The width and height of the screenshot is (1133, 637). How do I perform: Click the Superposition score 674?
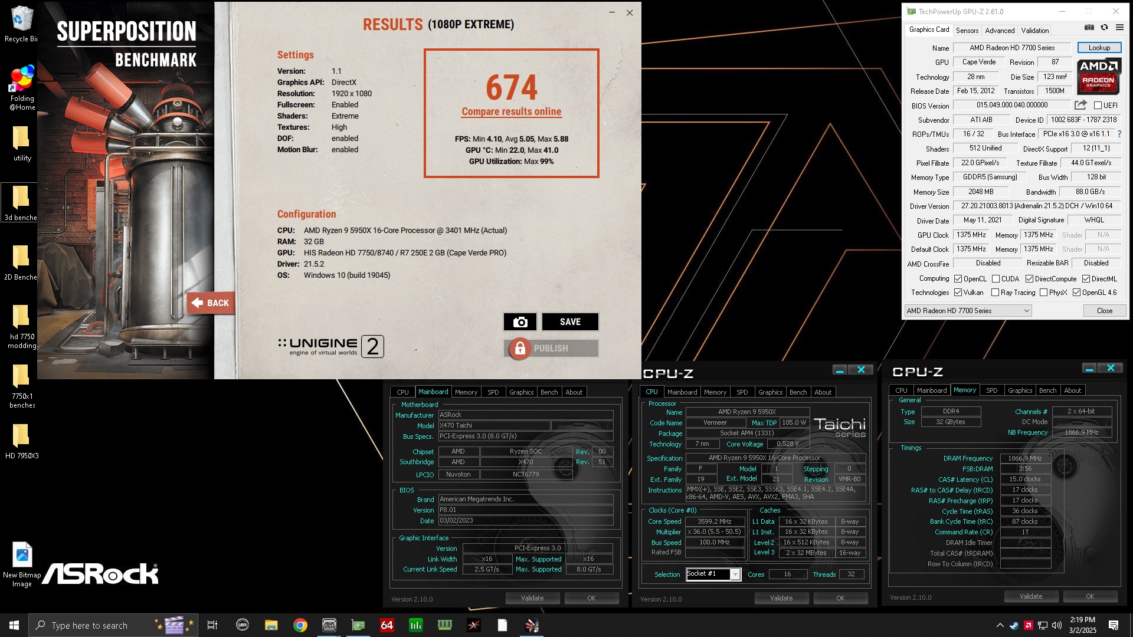[x=512, y=87]
